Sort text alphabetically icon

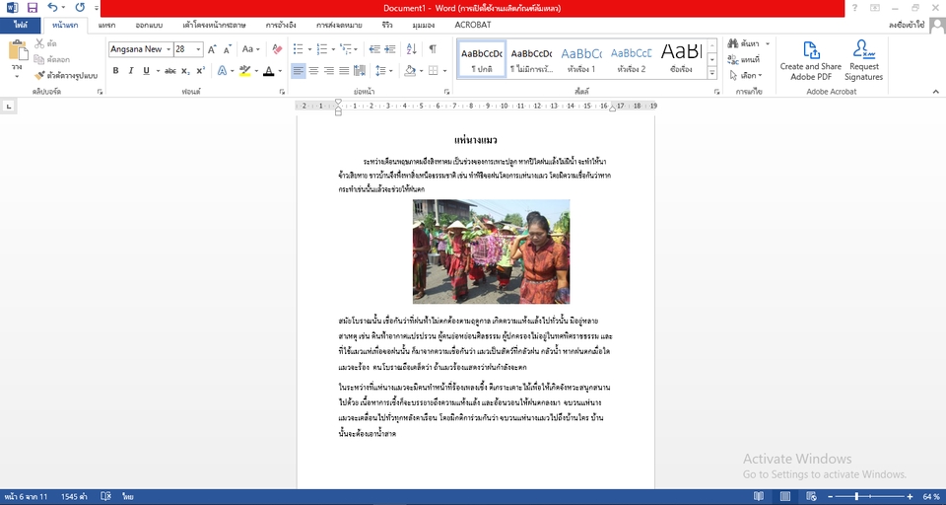click(412, 49)
